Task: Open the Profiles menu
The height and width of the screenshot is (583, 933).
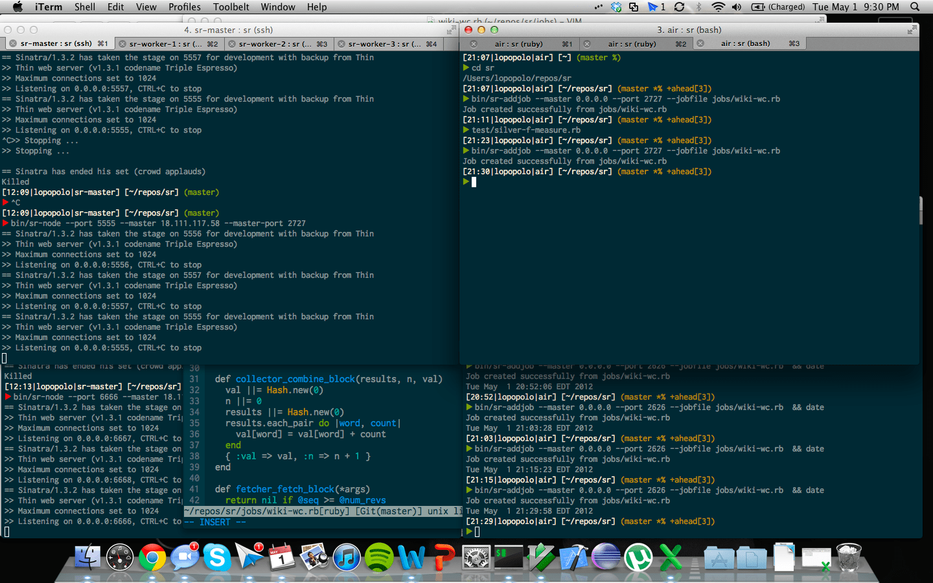Action: point(184,7)
